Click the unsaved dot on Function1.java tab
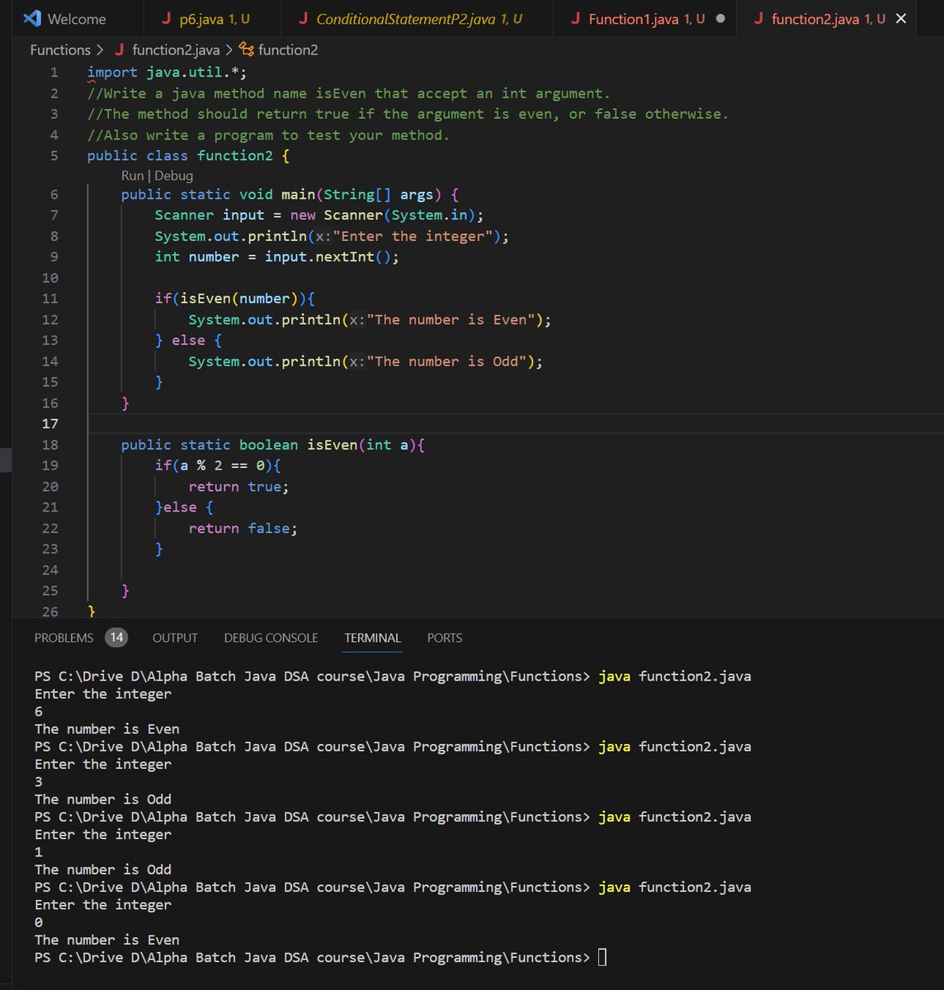Image resolution: width=944 pixels, height=990 pixels. 720,18
